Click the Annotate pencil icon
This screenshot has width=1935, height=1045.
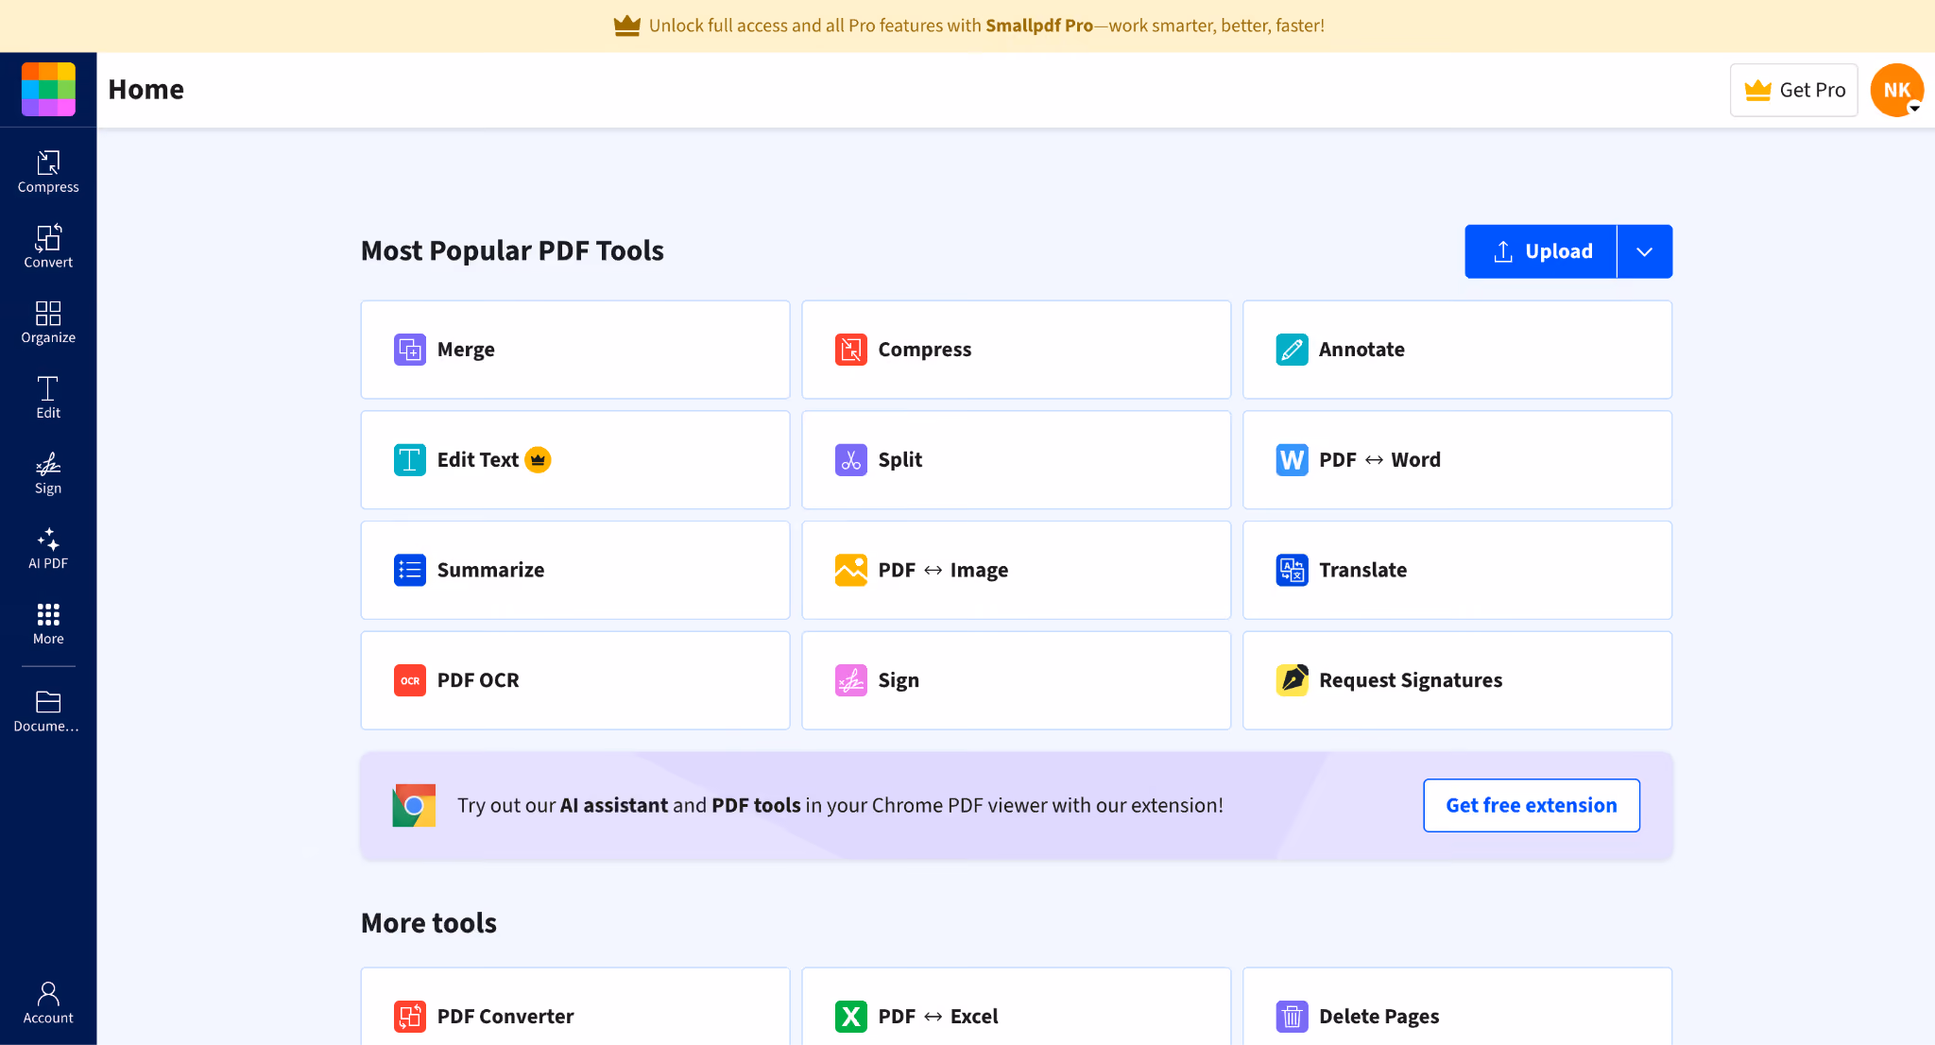coord(1293,350)
